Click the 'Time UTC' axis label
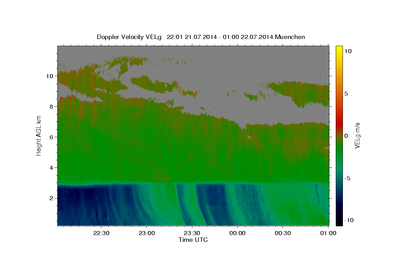 tap(193, 240)
